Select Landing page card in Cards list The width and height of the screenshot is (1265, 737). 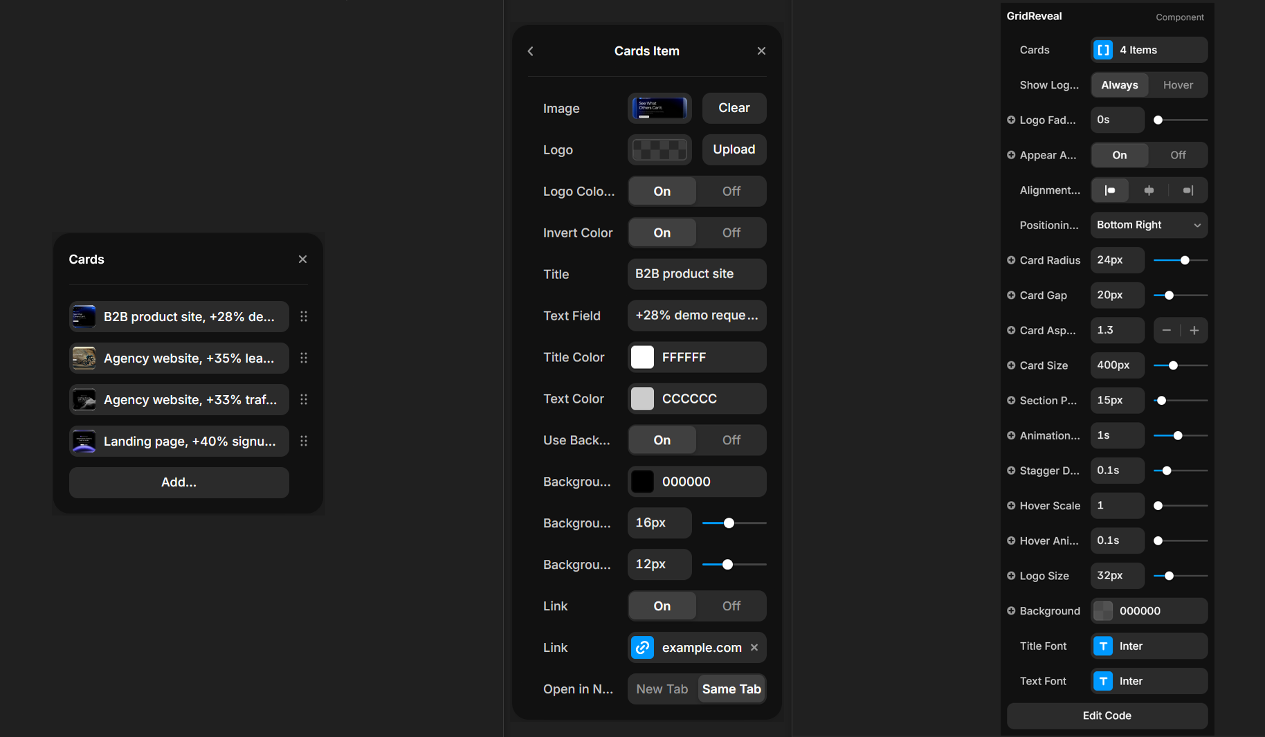[x=179, y=442]
